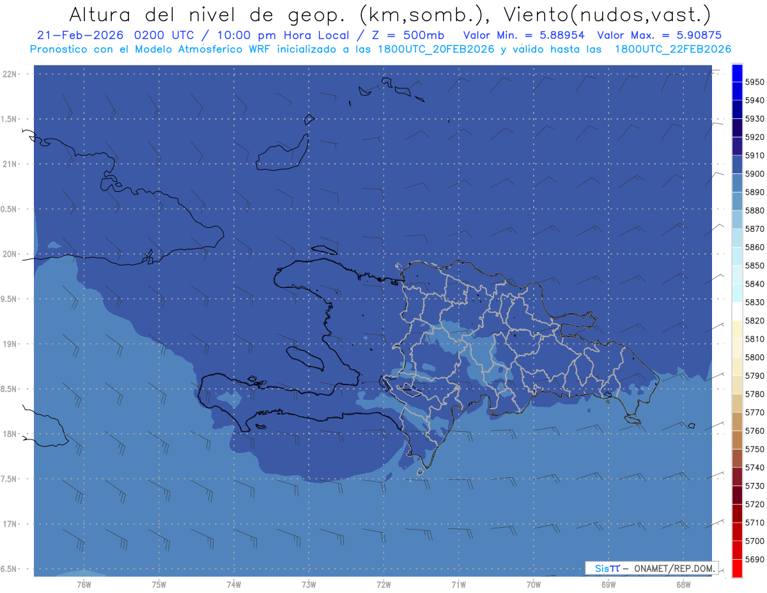Image resolution: width=767 pixels, height=593 pixels.
Task: Click the '5690' legend value
Action: coord(754,559)
